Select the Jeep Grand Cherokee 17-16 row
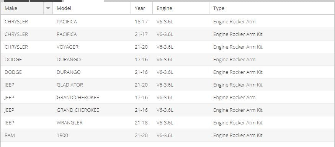The width and height of the screenshot is (335, 147). 168,97
